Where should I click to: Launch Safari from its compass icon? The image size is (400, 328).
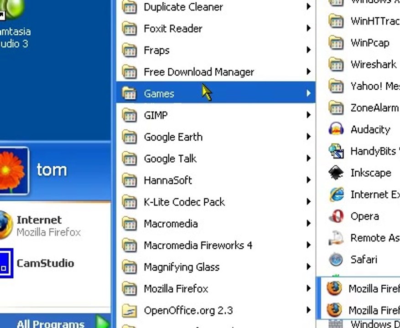(336, 260)
